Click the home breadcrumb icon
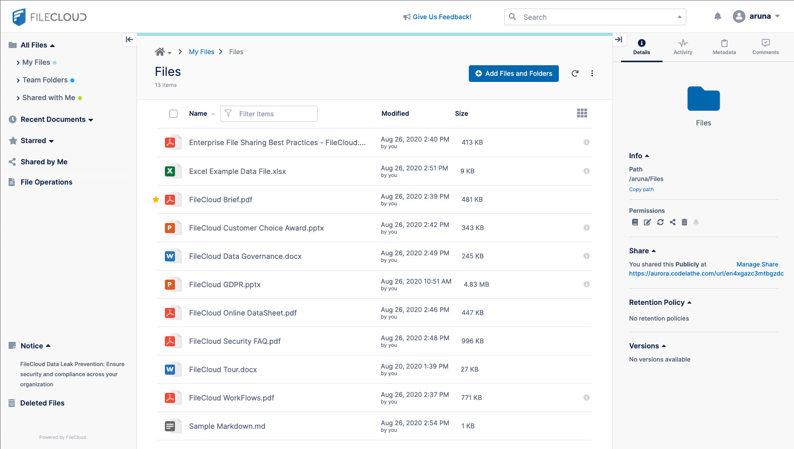 coord(160,52)
